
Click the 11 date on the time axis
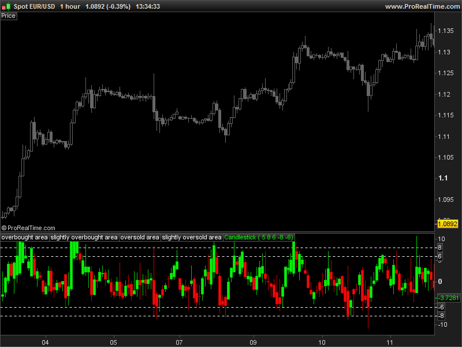click(390, 342)
